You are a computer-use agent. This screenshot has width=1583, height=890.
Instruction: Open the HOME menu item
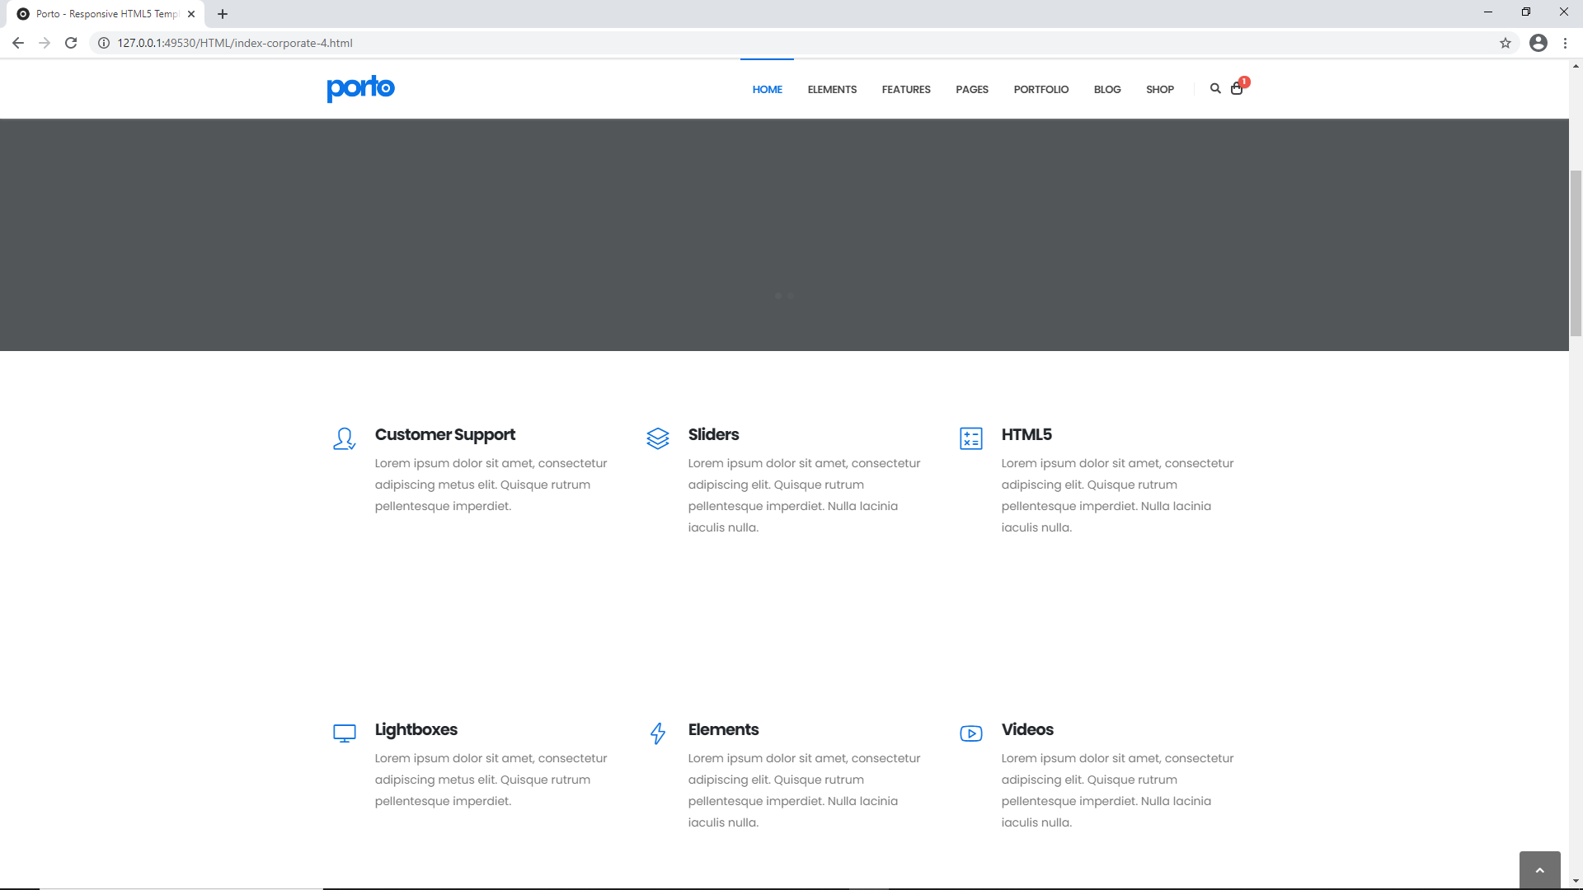(767, 89)
